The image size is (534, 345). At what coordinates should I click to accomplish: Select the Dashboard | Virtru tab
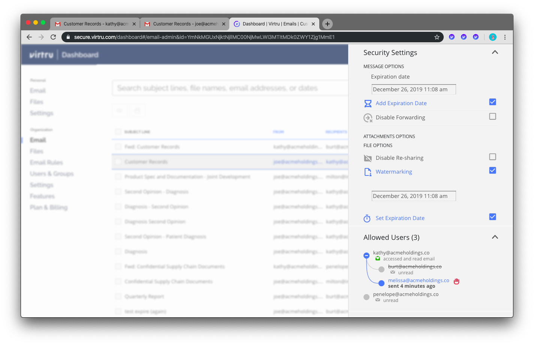274,24
